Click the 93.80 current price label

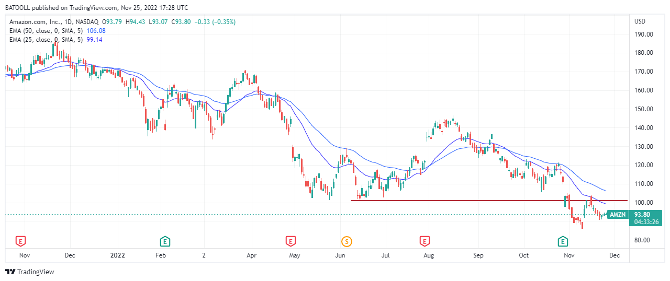(x=642, y=214)
